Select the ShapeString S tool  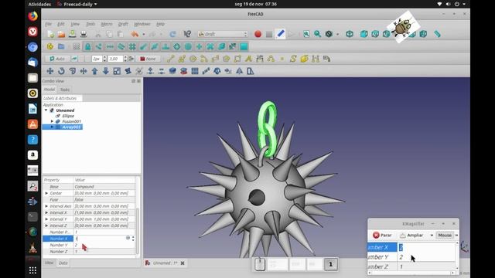[x=293, y=59]
